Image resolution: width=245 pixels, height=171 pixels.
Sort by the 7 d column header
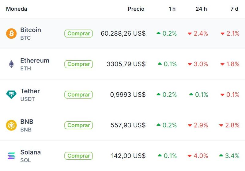pyautogui.click(x=234, y=9)
